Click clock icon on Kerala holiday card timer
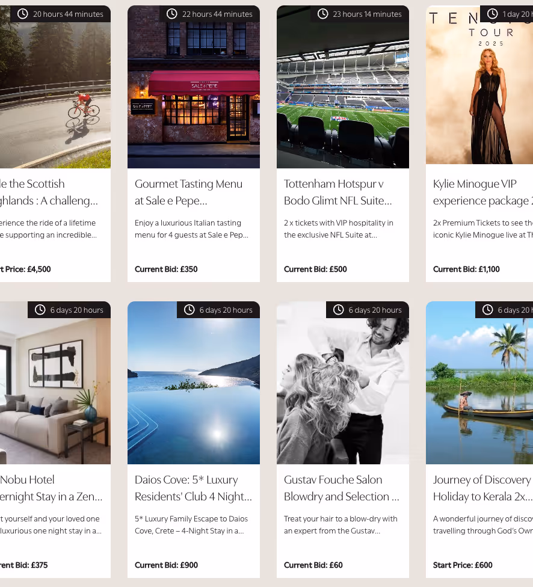 [x=488, y=310]
